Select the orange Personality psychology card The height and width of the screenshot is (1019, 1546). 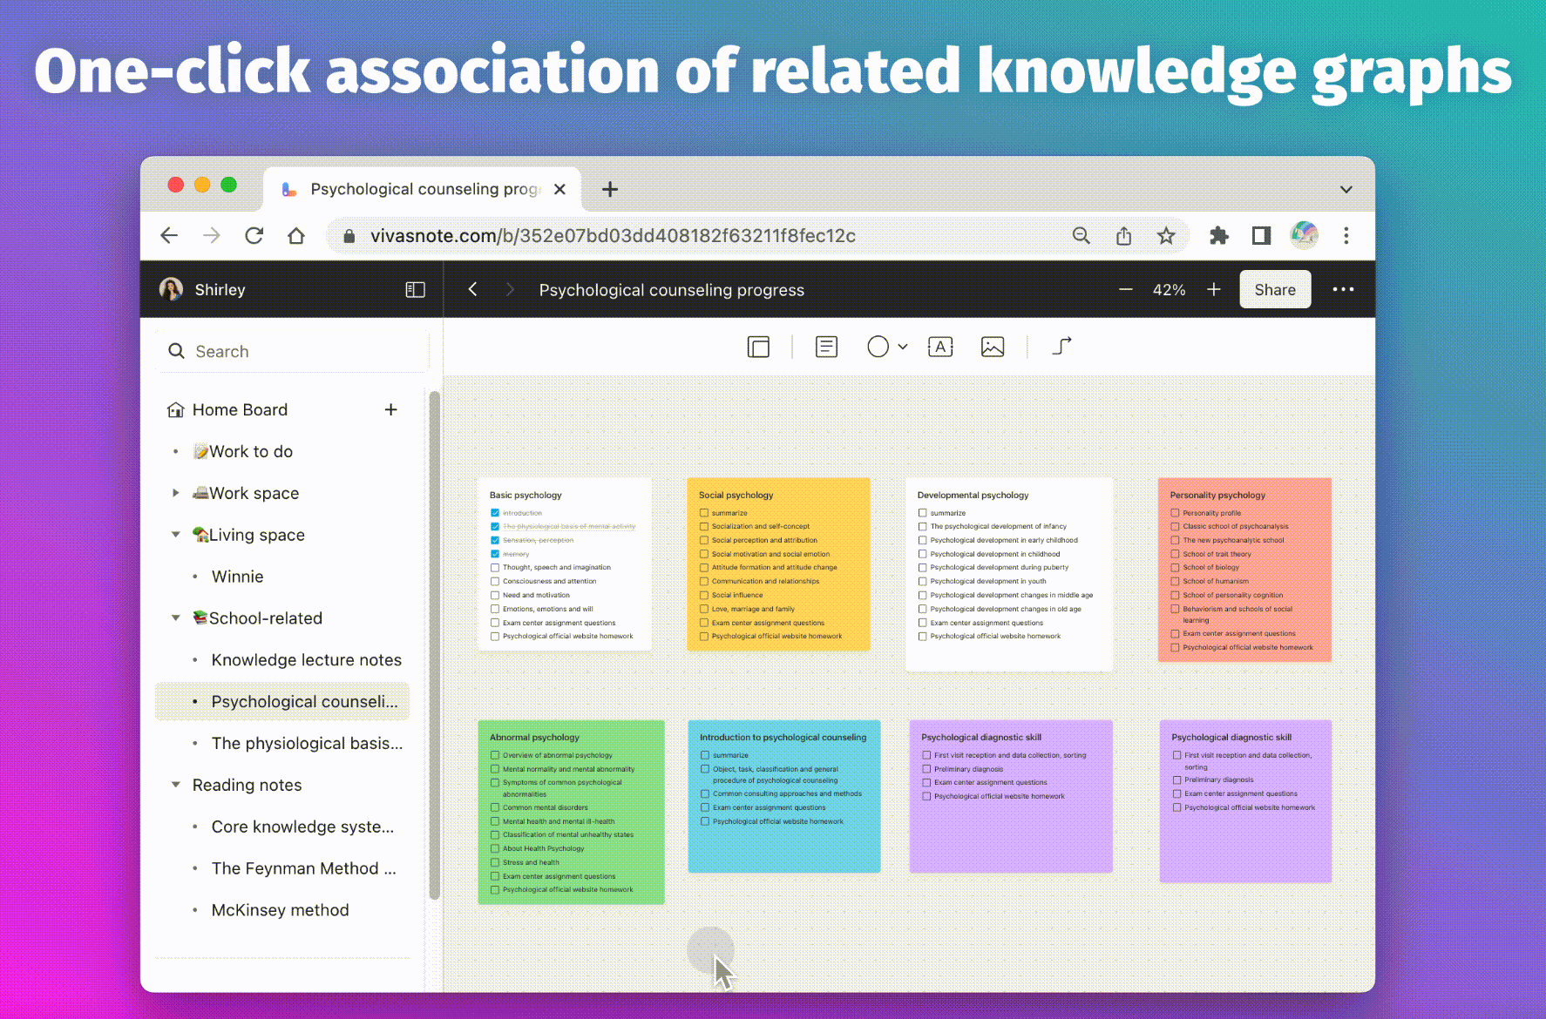point(1244,570)
